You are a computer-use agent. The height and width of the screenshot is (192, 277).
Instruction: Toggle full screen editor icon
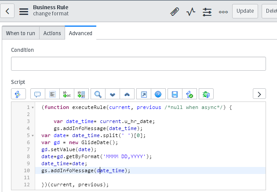[144, 94]
